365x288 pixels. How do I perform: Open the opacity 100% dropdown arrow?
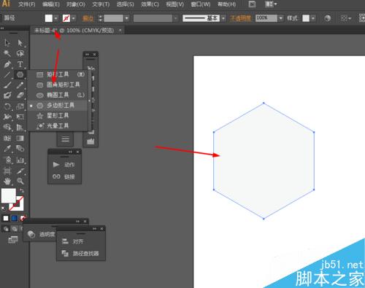click(x=281, y=18)
